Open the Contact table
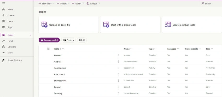Screen dimensions: 222x97 tap(58, 87)
